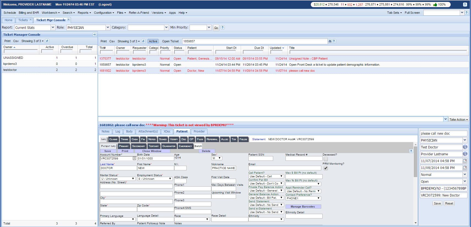Open the Marital Status dropdown
The image size is (471, 227).
[118, 179]
